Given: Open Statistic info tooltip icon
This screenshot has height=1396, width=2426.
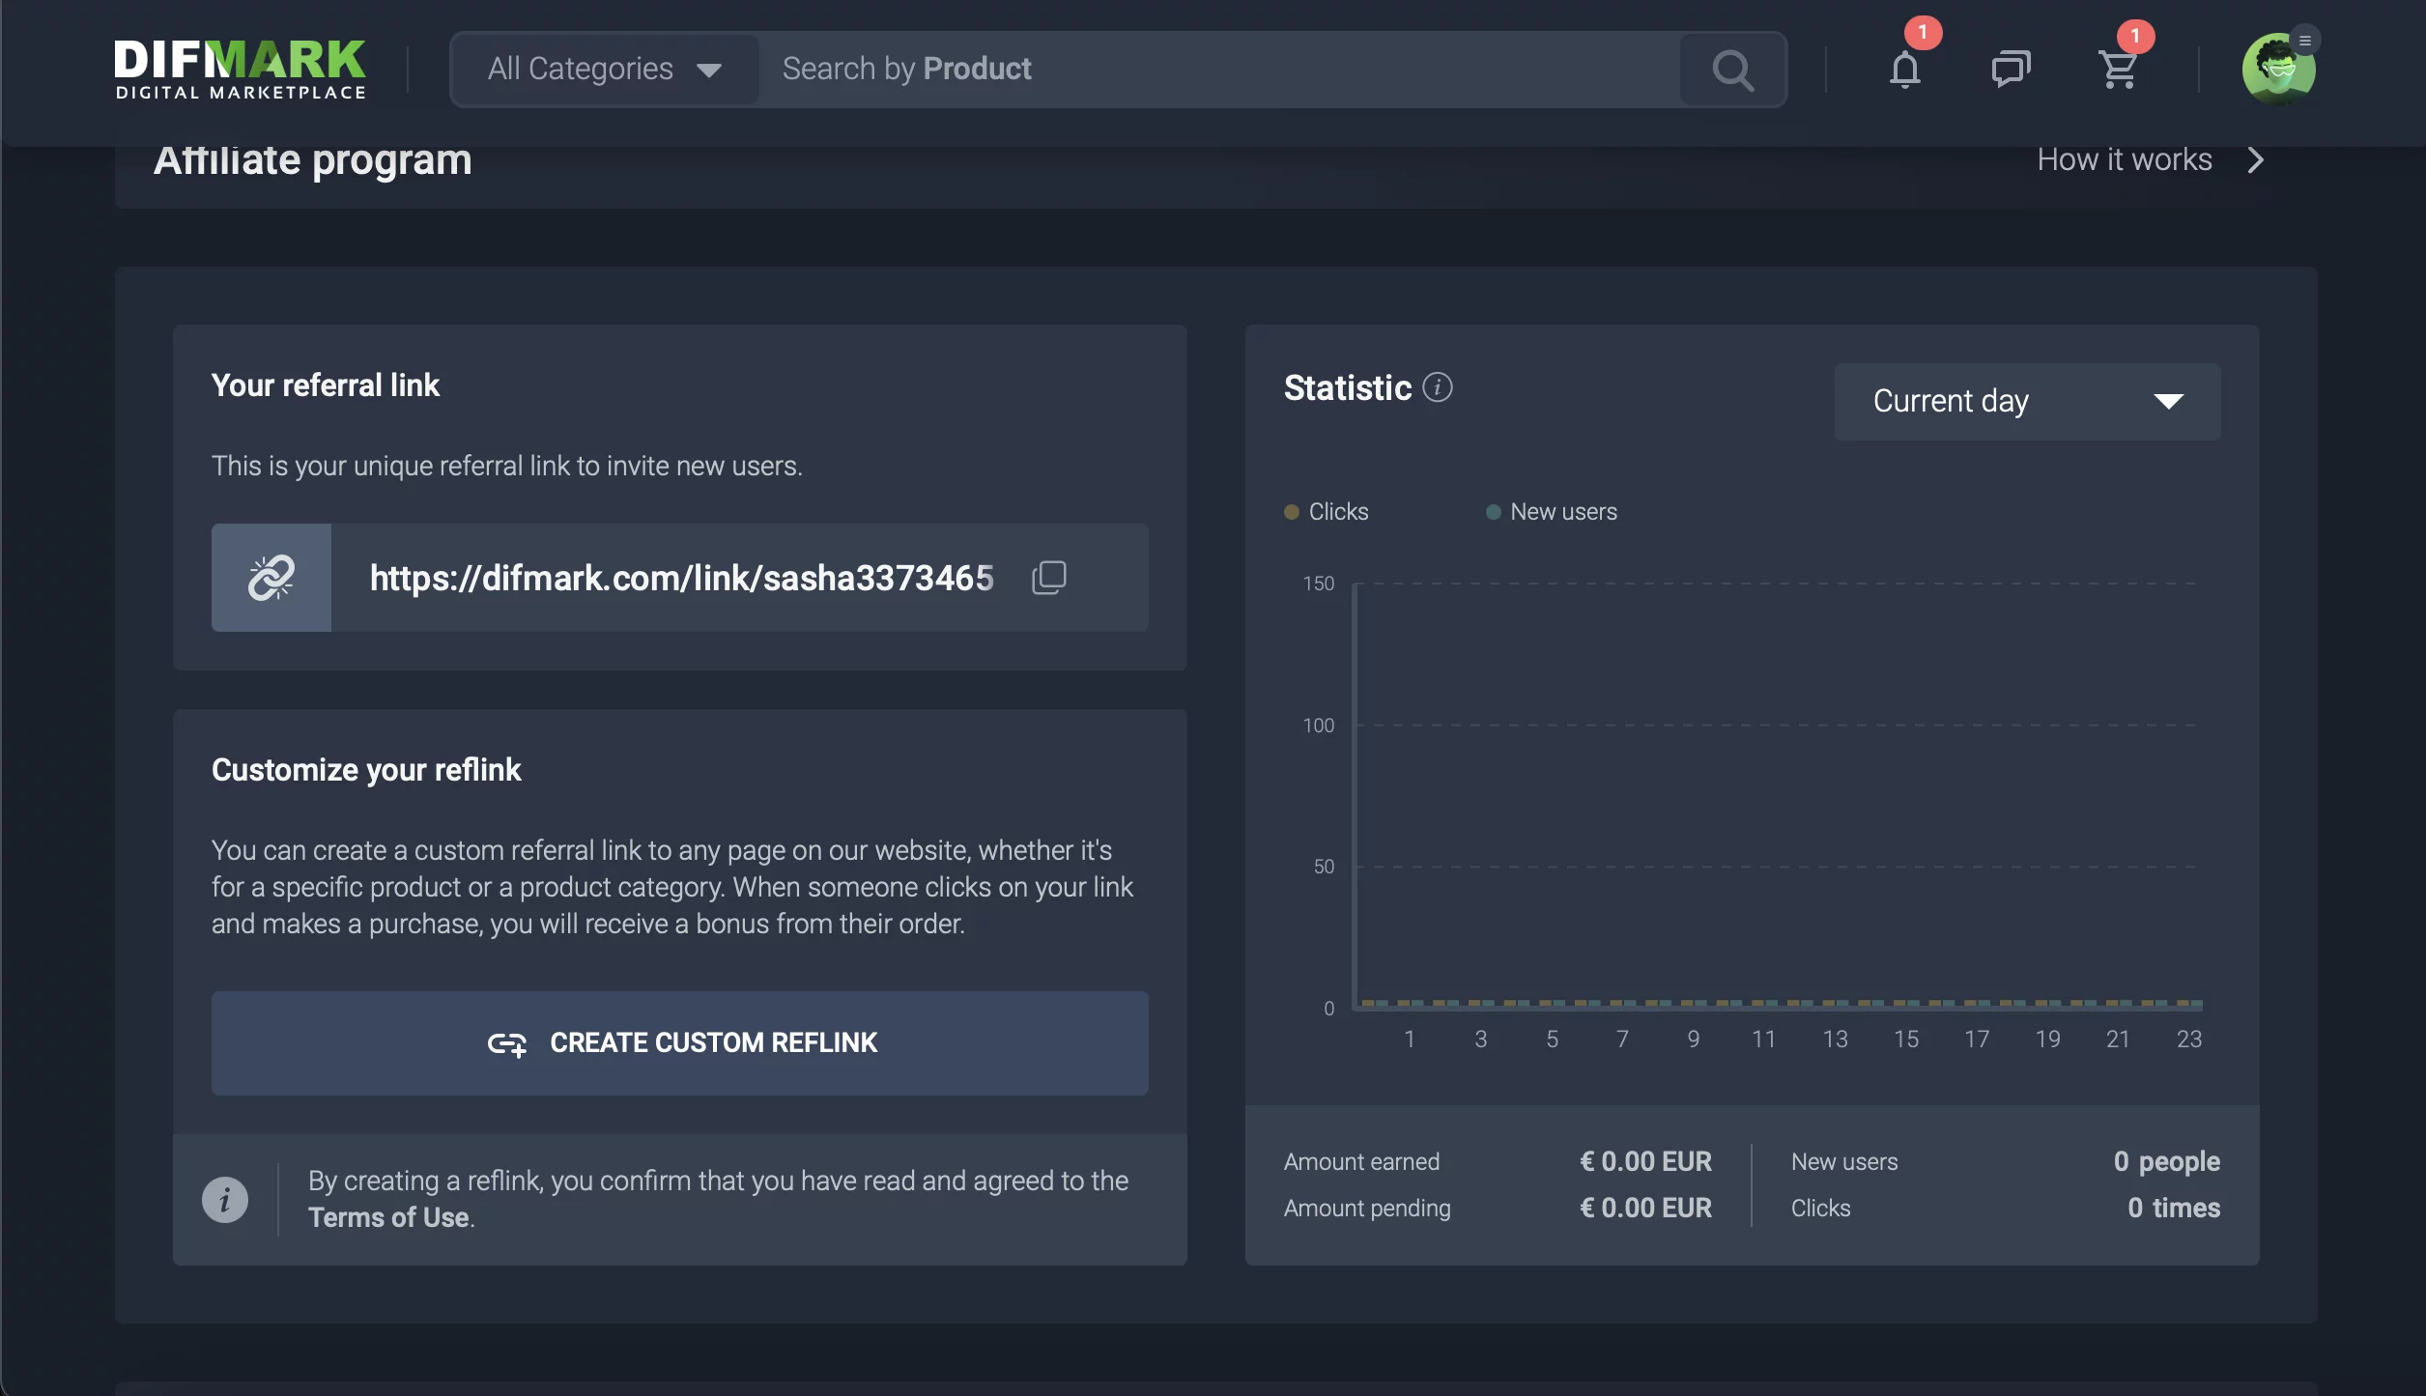Looking at the screenshot, I should pyautogui.click(x=1438, y=387).
